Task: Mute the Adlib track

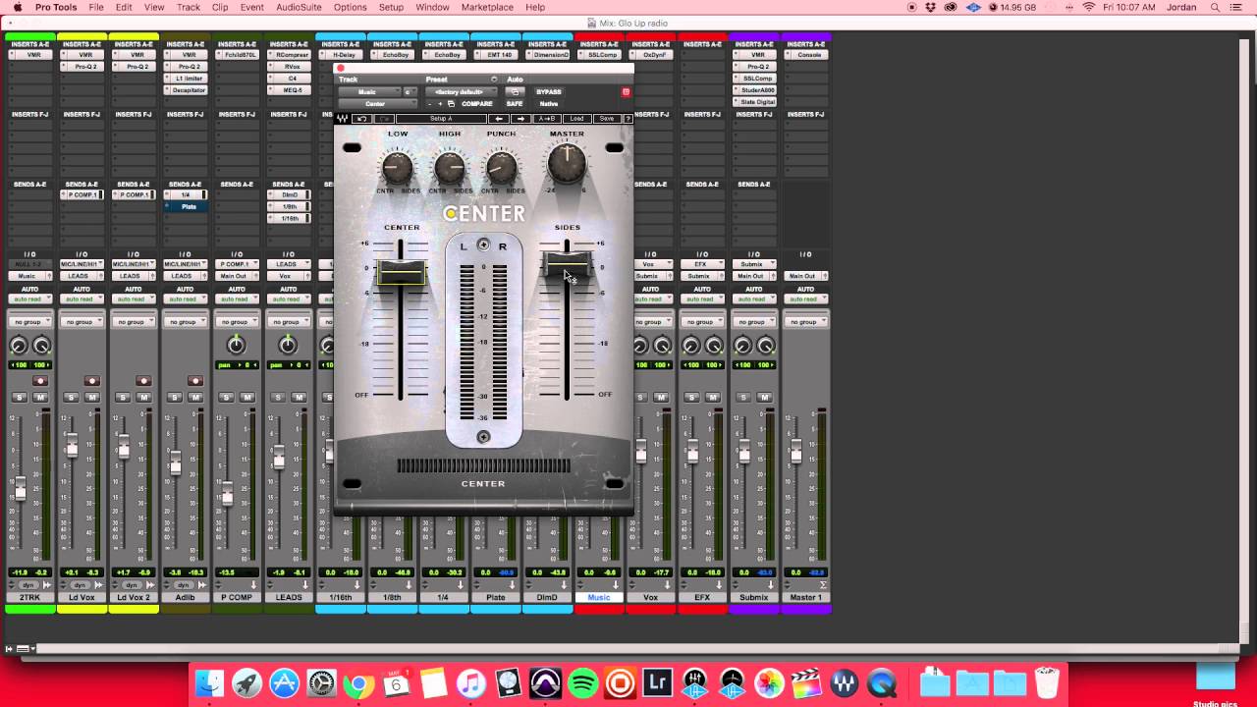Action: pyautogui.click(x=195, y=398)
